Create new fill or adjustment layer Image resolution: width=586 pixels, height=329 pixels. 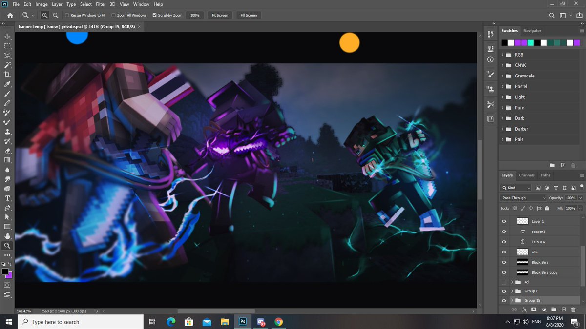(544, 310)
